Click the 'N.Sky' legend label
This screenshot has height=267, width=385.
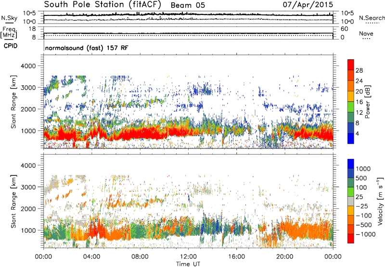[9, 18]
